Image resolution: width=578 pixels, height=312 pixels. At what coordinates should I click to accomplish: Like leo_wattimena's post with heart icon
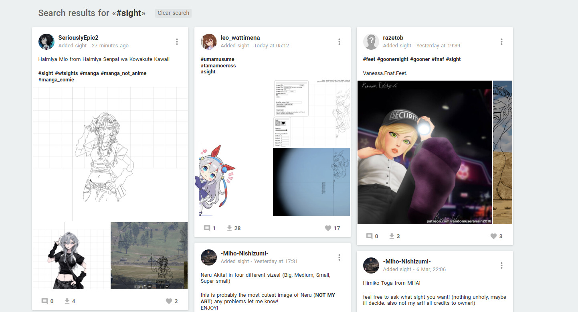pyautogui.click(x=328, y=228)
